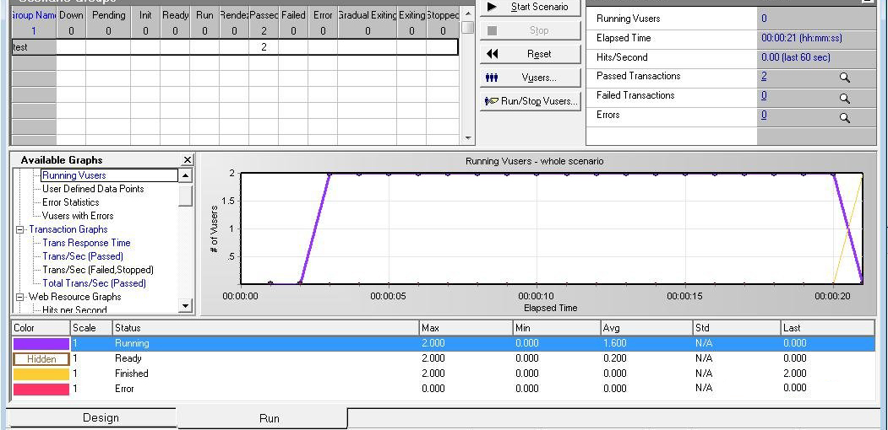Click magnifier icon in the Errors row
The image size is (888, 430).
click(844, 118)
